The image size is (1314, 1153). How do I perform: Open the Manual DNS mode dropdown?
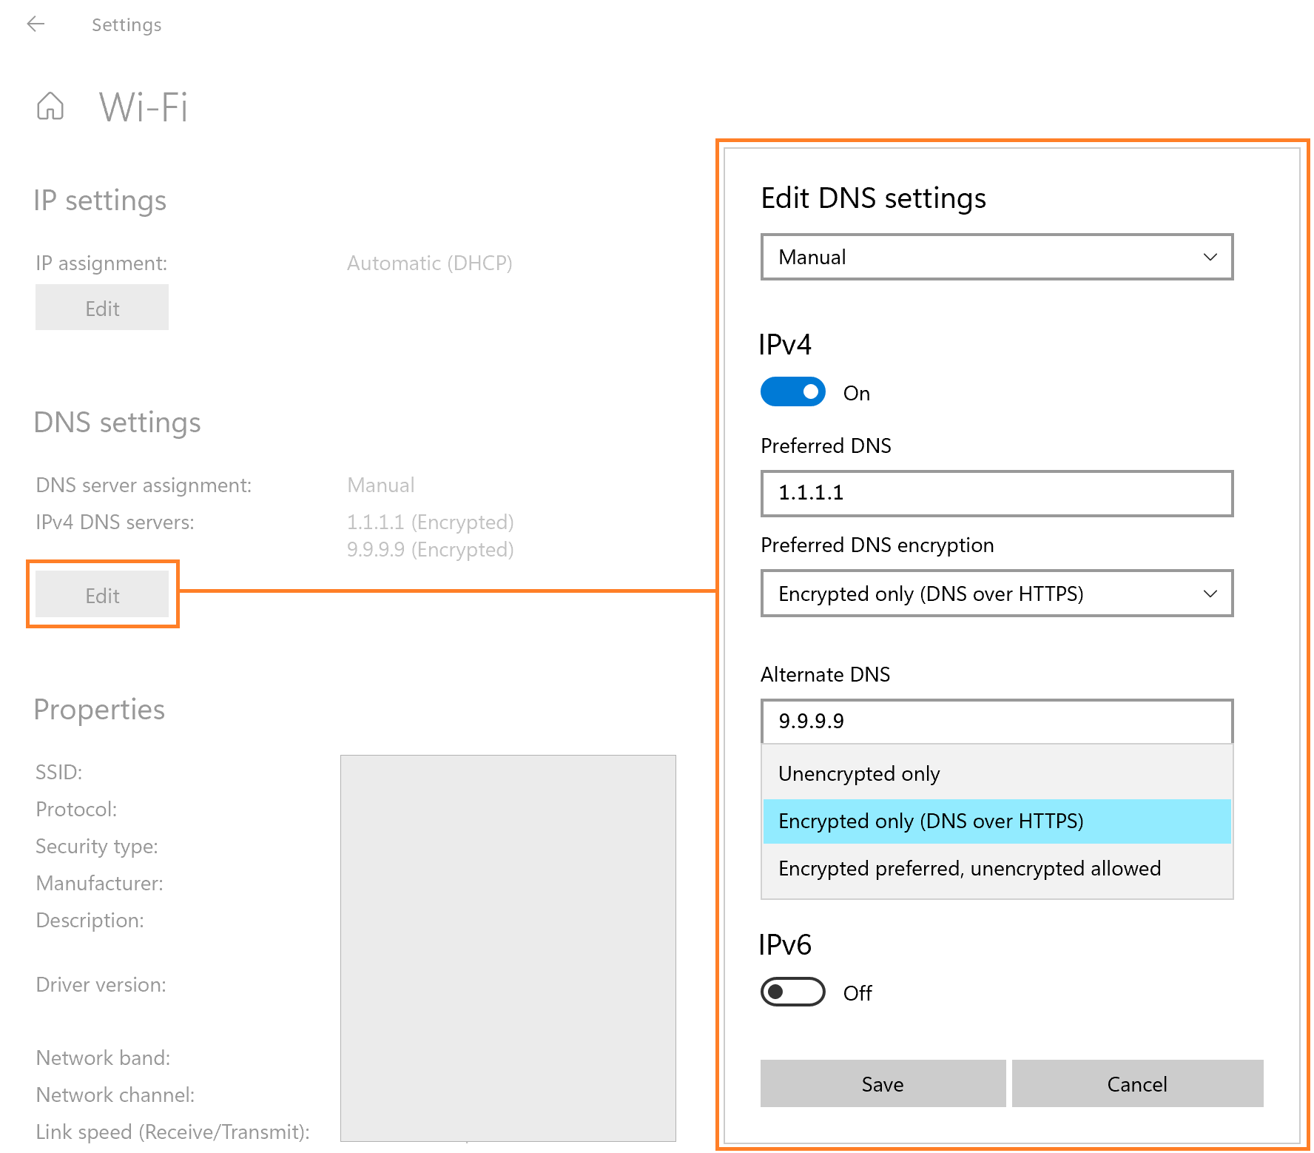[997, 257]
